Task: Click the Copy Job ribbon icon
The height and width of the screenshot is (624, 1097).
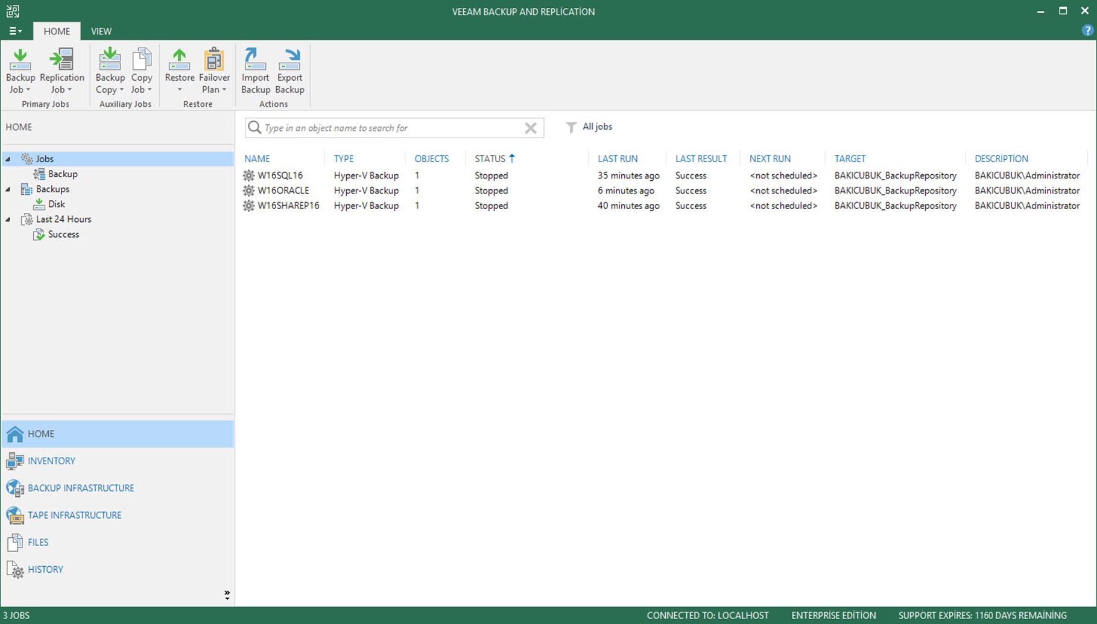Action: [142, 60]
